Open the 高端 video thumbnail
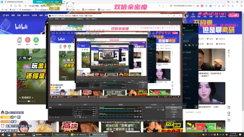This screenshot has height=137, width=244. [x=79, y=126]
